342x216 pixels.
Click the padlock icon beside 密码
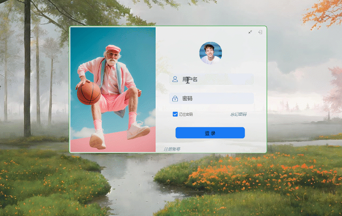[175, 99]
